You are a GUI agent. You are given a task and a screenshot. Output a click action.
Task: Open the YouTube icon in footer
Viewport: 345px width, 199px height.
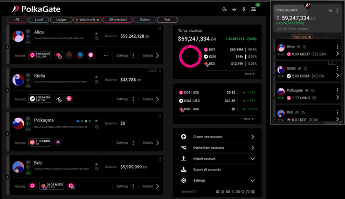coord(227,192)
